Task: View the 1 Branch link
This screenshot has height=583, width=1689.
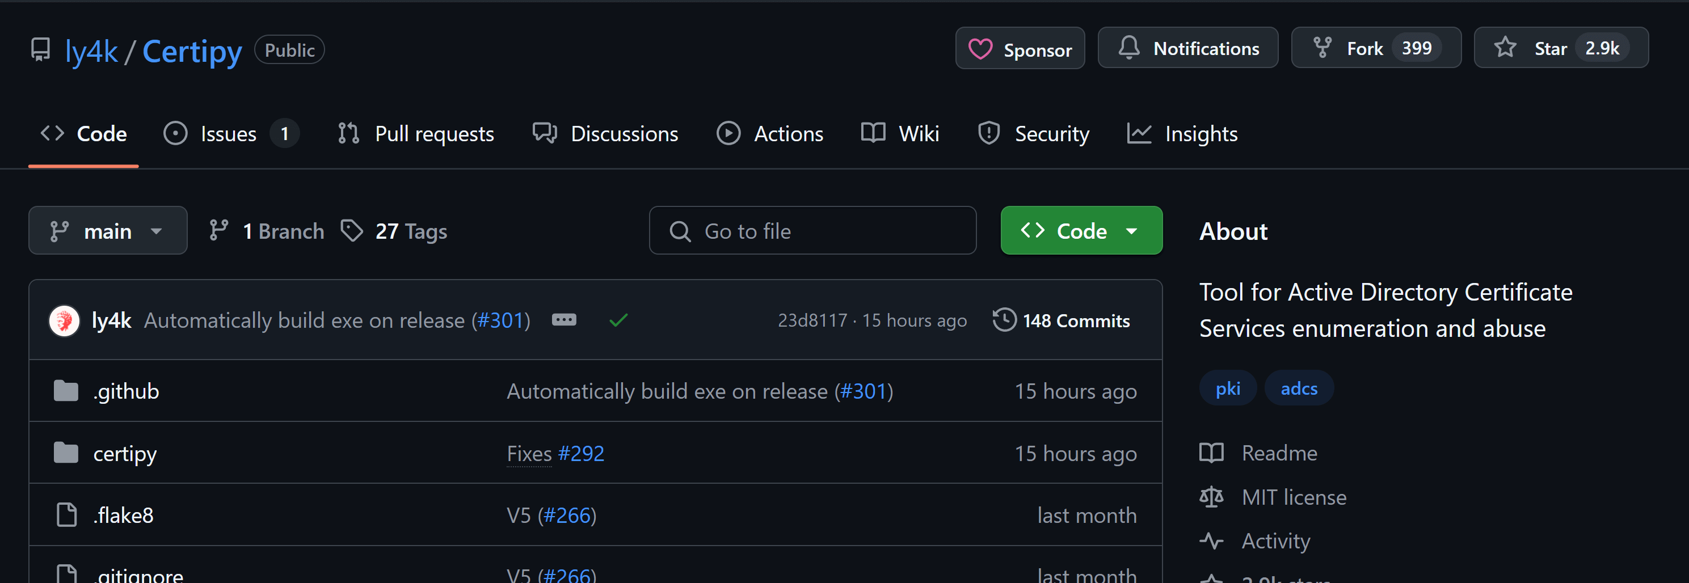Action: [267, 231]
